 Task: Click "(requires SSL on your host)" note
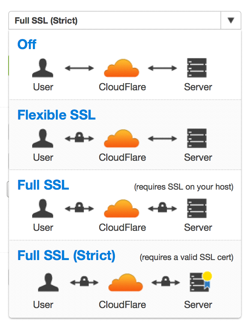[x=184, y=187]
